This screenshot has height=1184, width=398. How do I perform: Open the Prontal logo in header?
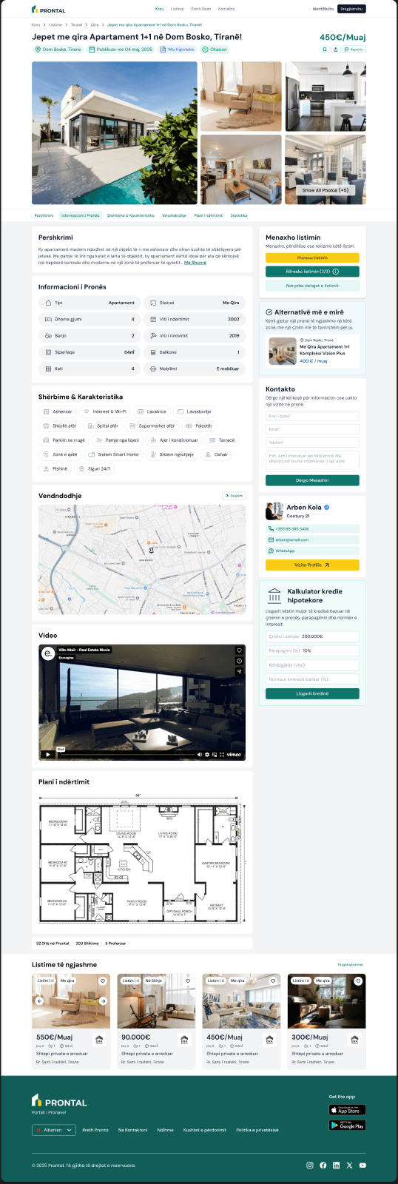[48, 10]
